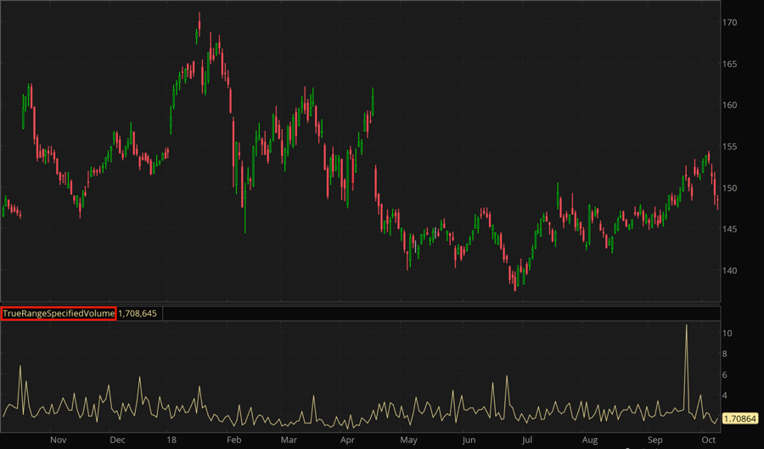The width and height of the screenshot is (764, 449).
Task: Click the tallest spike in the lower study
Action: pos(687,327)
